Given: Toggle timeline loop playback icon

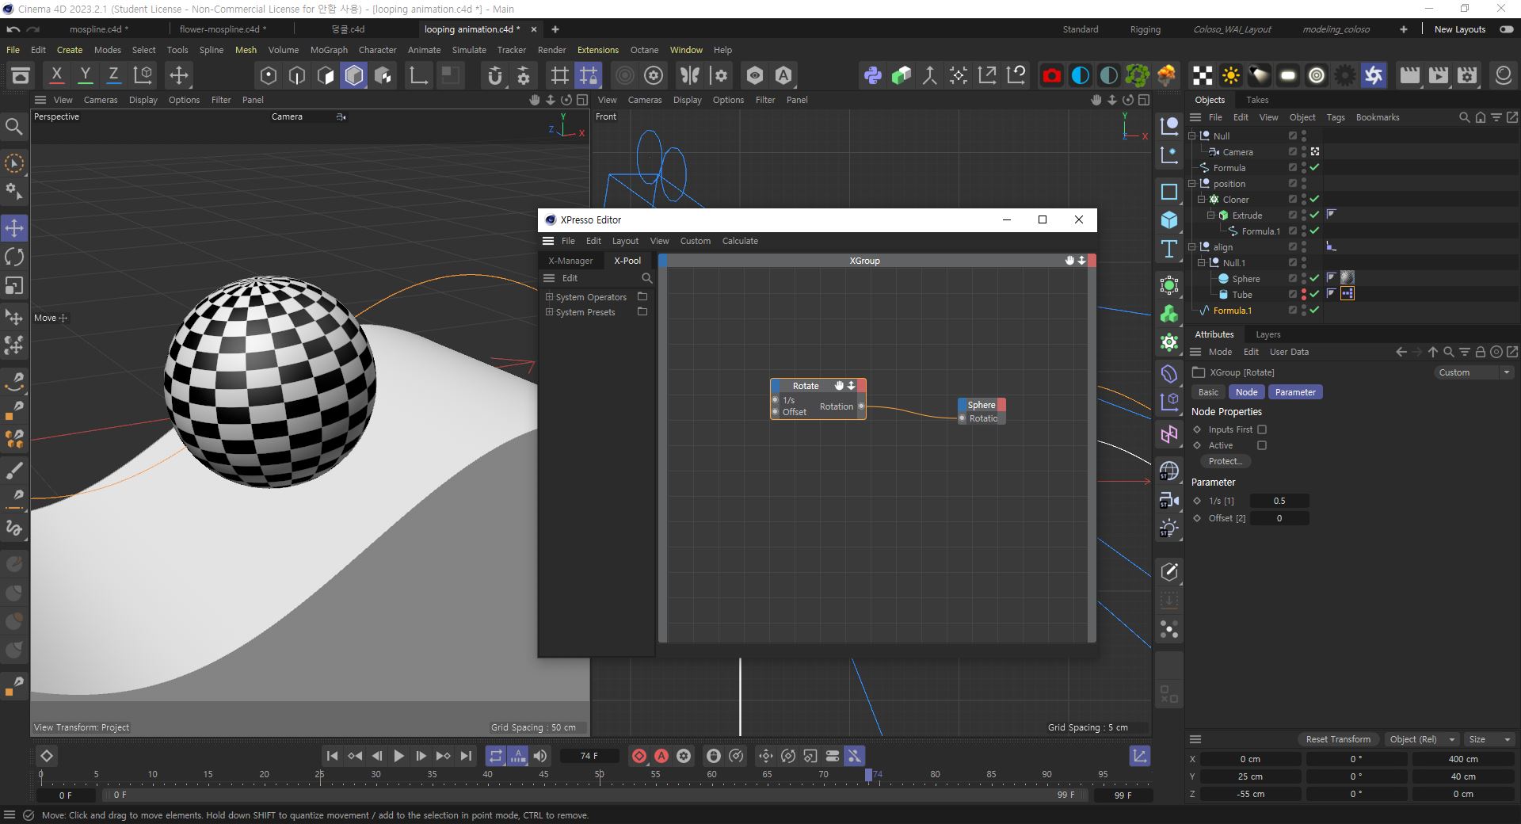Looking at the screenshot, I should pos(495,756).
